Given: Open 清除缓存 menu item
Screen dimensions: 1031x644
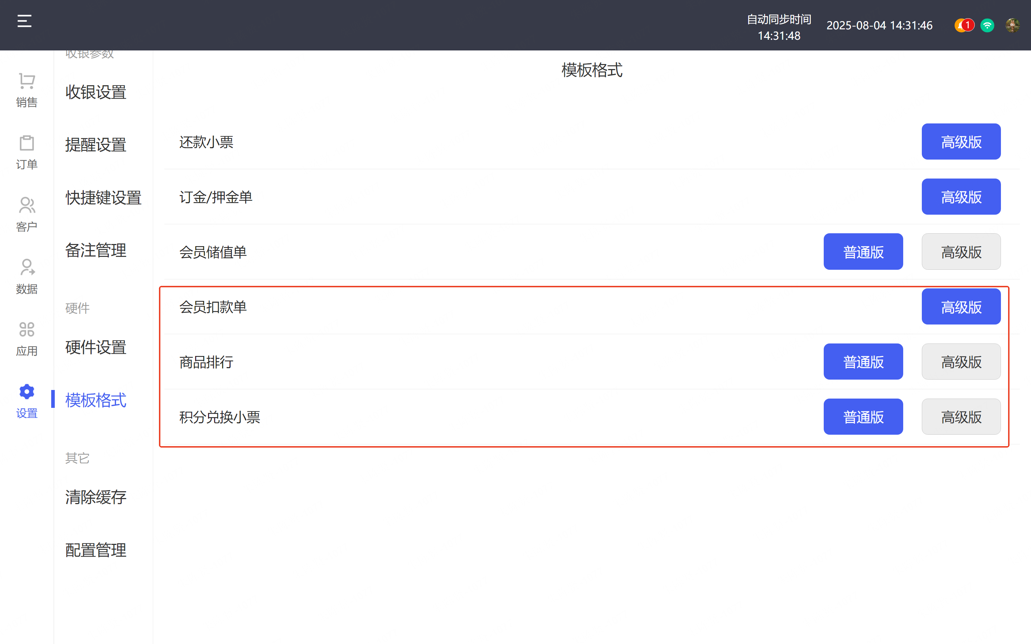Looking at the screenshot, I should pos(96,497).
